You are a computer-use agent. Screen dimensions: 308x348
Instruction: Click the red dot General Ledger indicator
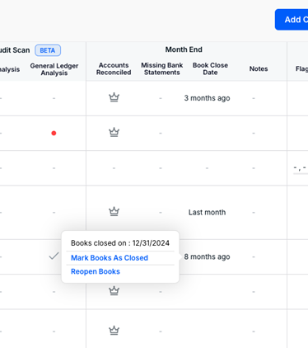click(x=54, y=134)
